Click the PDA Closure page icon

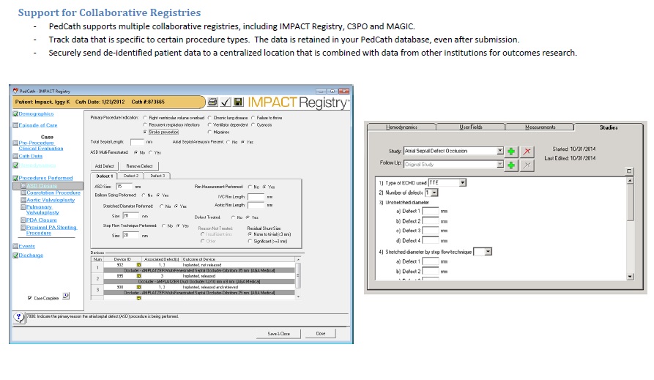pyautogui.click(x=23, y=220)
